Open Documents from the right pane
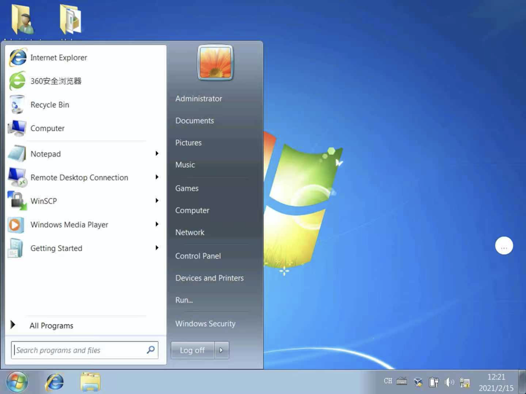The height and width of the screenshot is (394, 526). click(195, 121)
